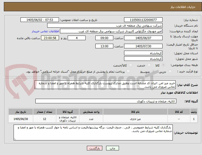Click the میز اداری cell in table
The height and width of the screenshot is (155, 202).
pyautogui.click(x=135, y=119)
